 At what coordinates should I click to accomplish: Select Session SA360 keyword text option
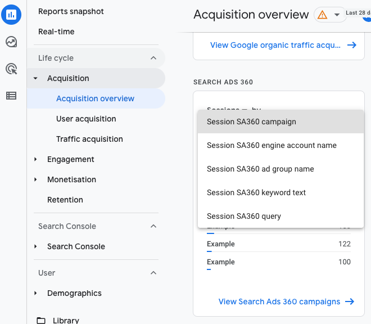click(256, 192)
